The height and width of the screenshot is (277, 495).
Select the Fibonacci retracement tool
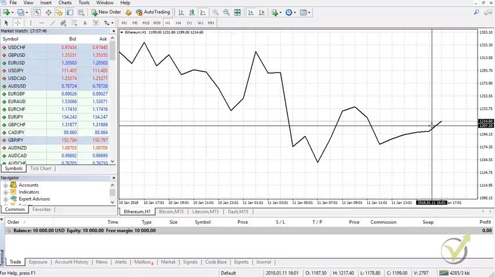74,23
